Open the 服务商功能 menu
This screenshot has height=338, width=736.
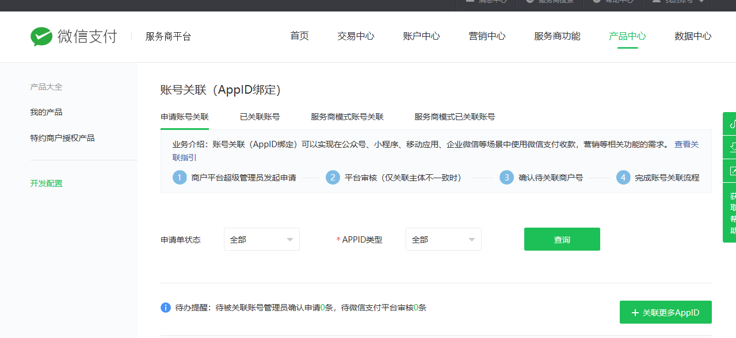point(557,36)
